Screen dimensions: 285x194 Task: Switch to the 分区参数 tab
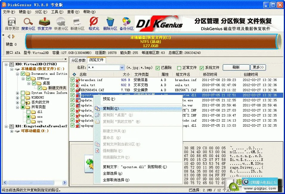click(78, 60)
